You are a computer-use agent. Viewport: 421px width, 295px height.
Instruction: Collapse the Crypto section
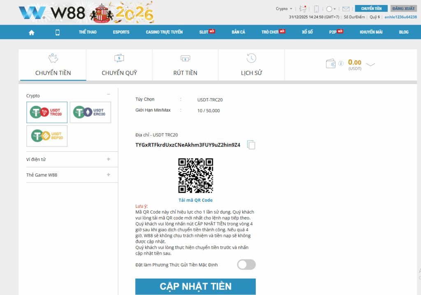[x=109, y=94]
